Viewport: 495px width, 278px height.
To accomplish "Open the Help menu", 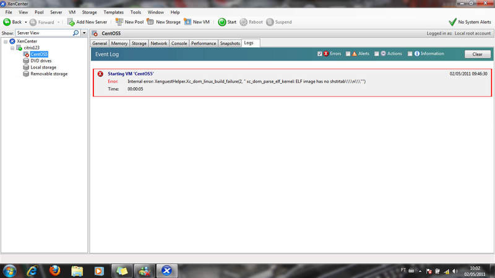I will click(x=175, y=12).
